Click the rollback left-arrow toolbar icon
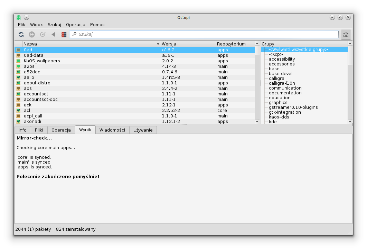 point(53,34)
